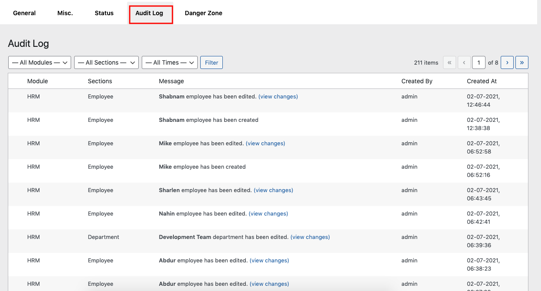Screen dimensions: 541x291
Task: Switch to the General tab
Action: (24, 13)
